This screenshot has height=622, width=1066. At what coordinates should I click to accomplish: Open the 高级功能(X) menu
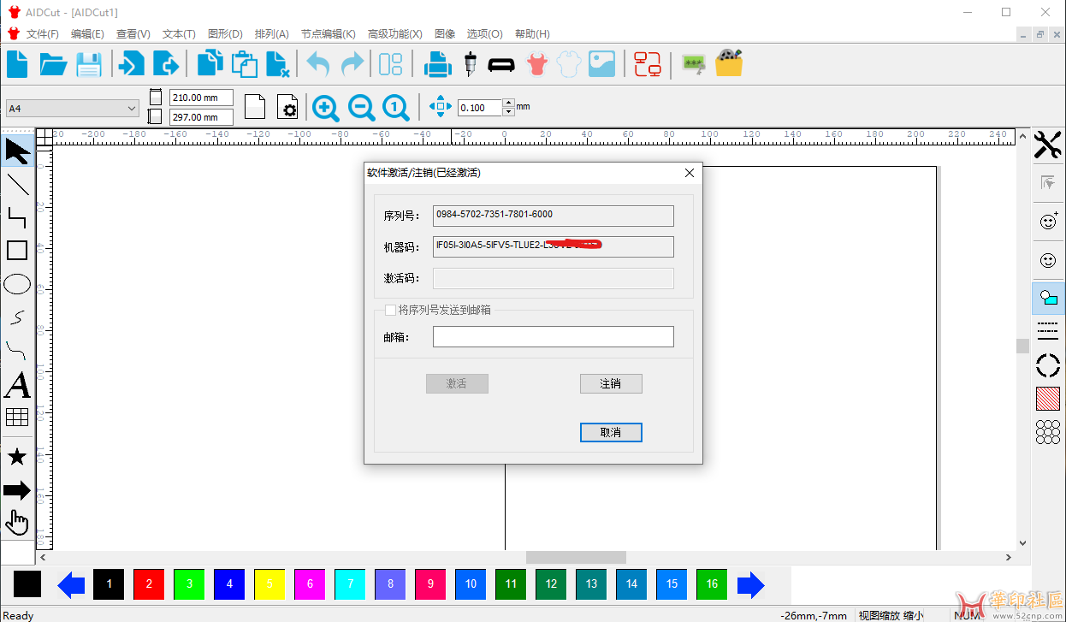(x=394, y=34)
